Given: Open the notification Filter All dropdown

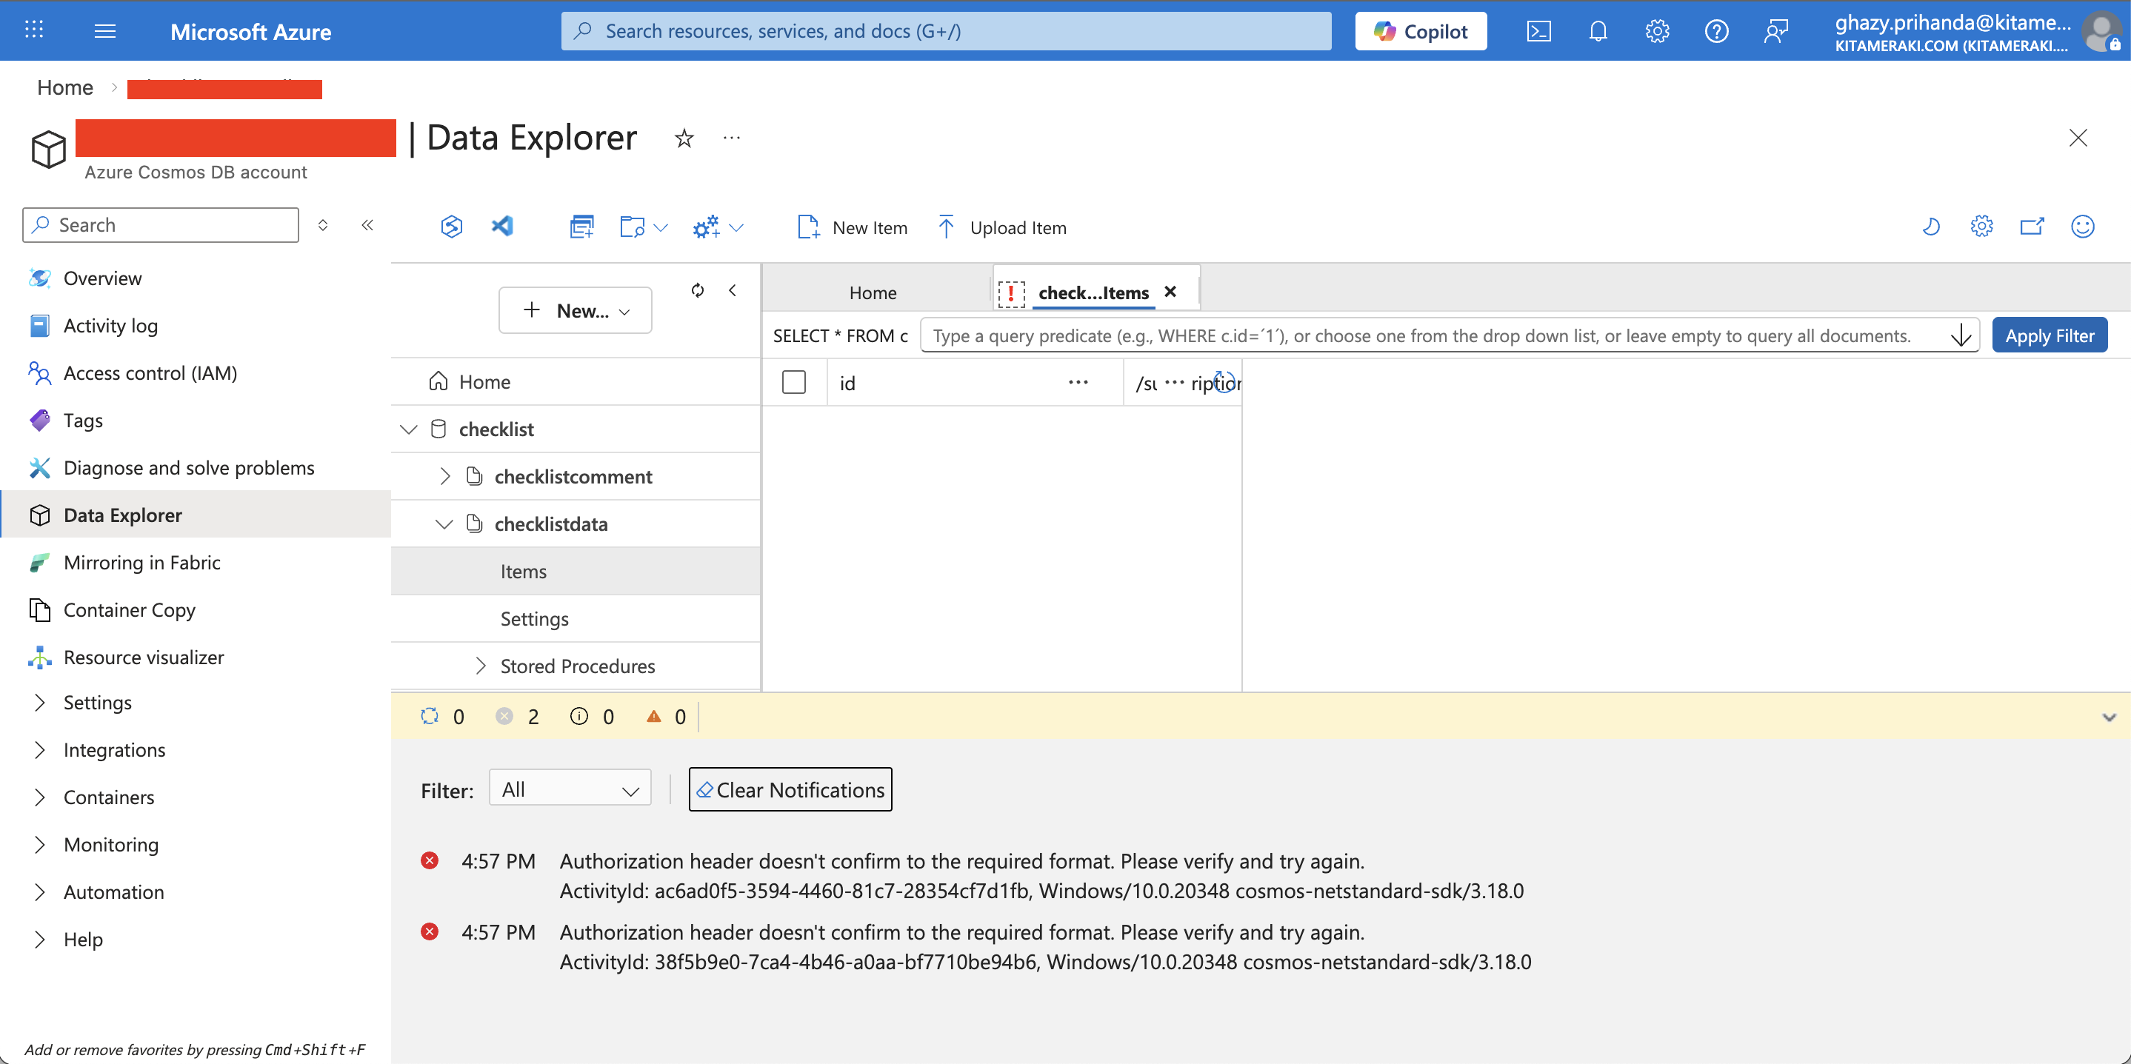Looking at the screenshot, I should (x=569, y=789).
